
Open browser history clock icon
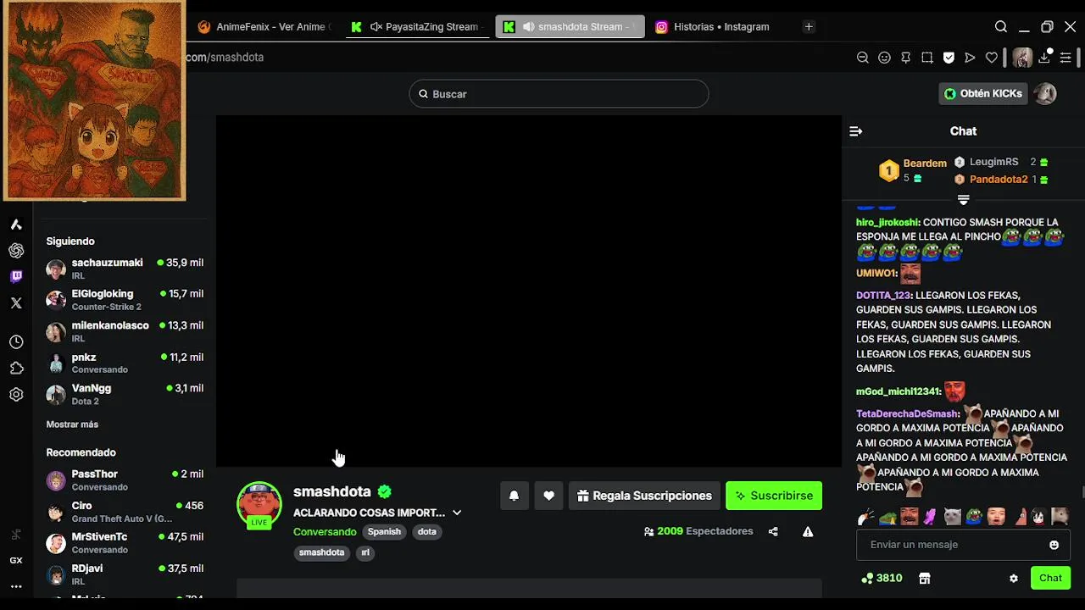tap(16, 342)
